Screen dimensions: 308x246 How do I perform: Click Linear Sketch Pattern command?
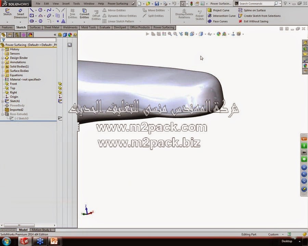118,21
